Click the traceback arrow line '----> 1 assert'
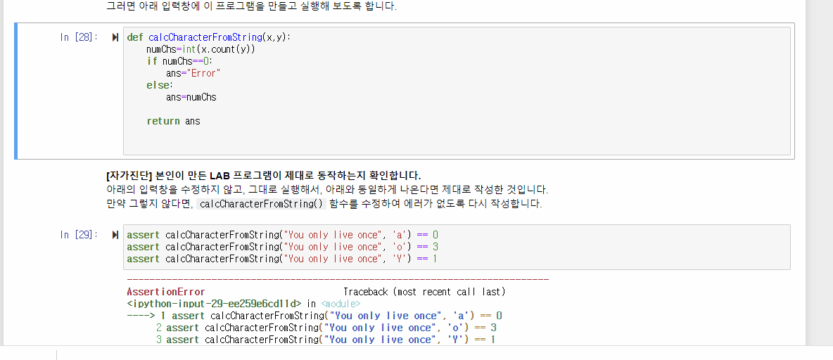Viewport: 833px width, 360px height. coord(314,316)
